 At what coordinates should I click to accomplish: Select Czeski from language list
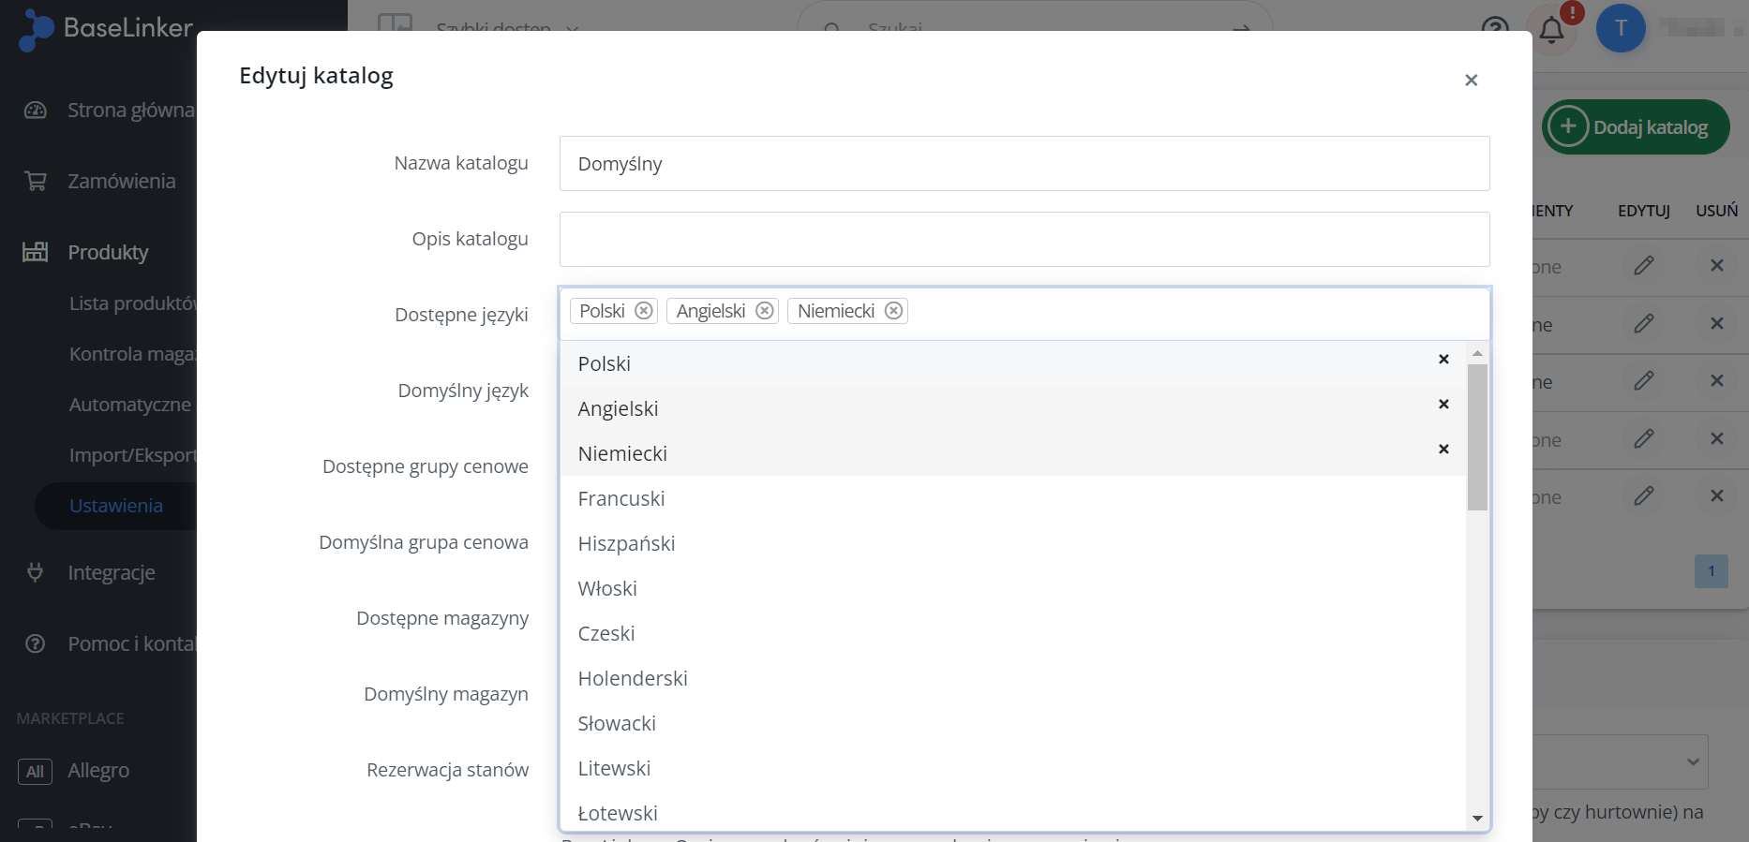(x=1013, y=633)
